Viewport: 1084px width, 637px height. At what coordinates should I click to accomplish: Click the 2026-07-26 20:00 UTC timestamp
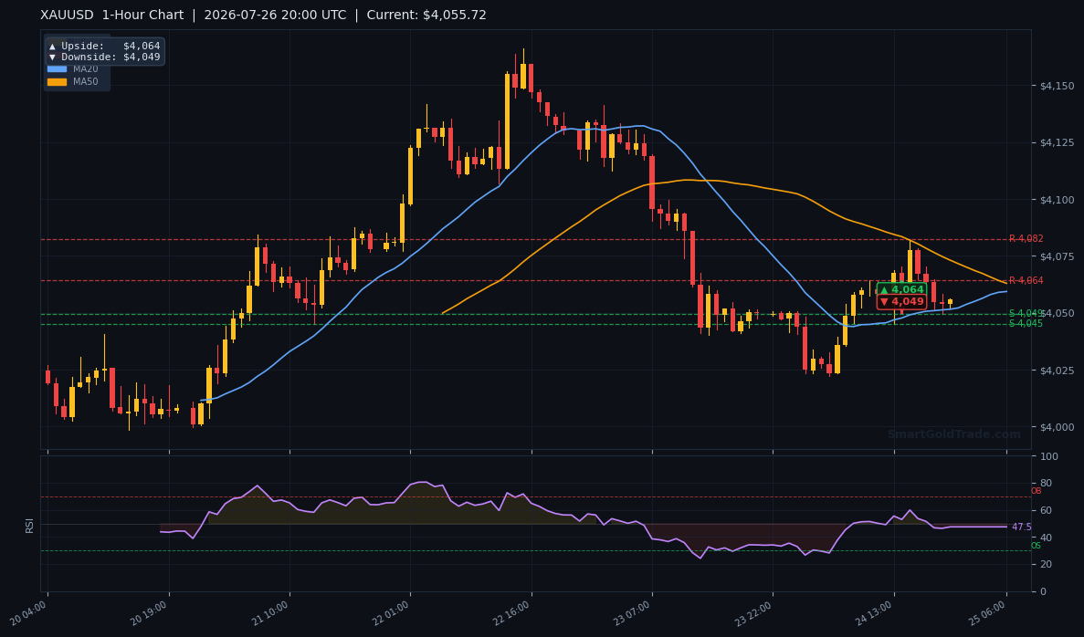coord(275,15)
